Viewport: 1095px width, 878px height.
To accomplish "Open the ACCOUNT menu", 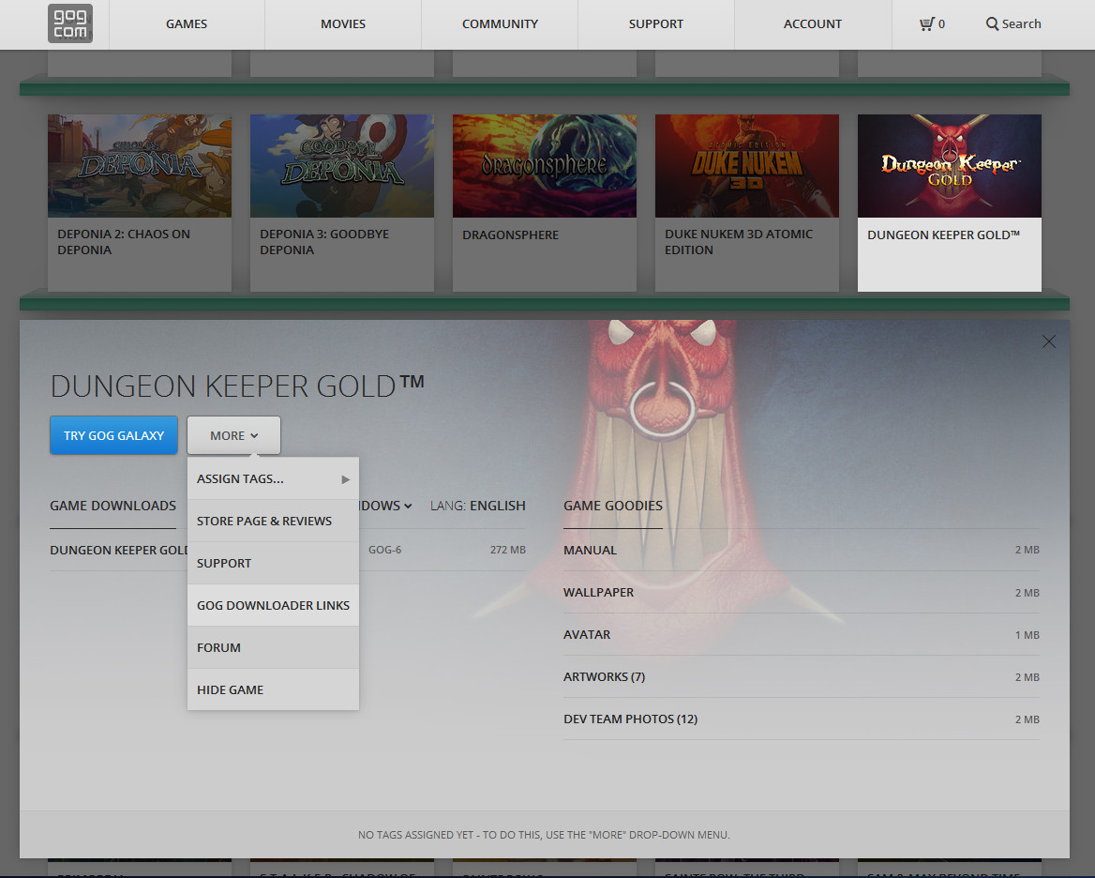I will 813,23.
